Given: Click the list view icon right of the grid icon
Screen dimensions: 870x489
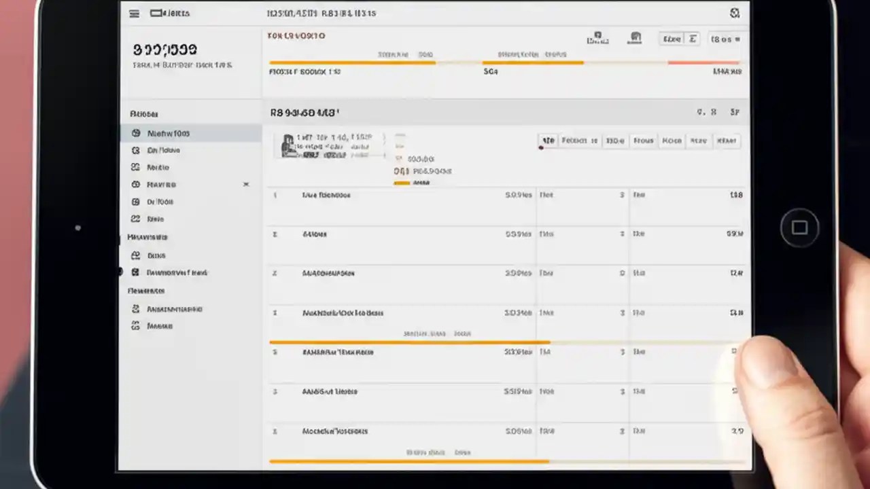Looking at the screenshot, I should 713,111.
